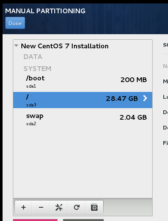168x221 pixels.
Task: Click the Done button
Action: tap(15, 23)
